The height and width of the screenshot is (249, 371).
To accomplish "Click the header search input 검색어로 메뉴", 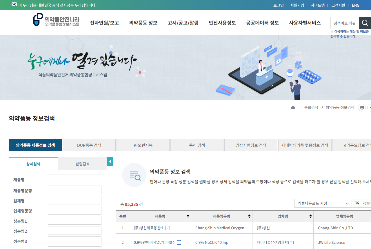I will pyautogui.click(x=344, y=23).
